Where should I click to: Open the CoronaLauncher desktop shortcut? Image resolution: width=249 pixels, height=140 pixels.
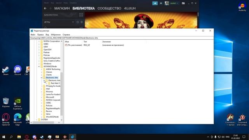click(x=230, y=120)
